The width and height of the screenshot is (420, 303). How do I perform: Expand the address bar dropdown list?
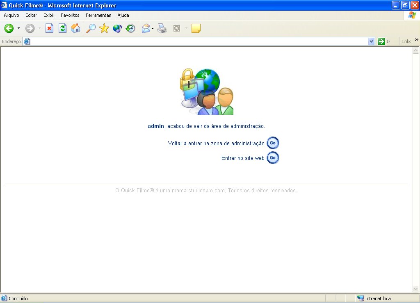coord(372,41)
